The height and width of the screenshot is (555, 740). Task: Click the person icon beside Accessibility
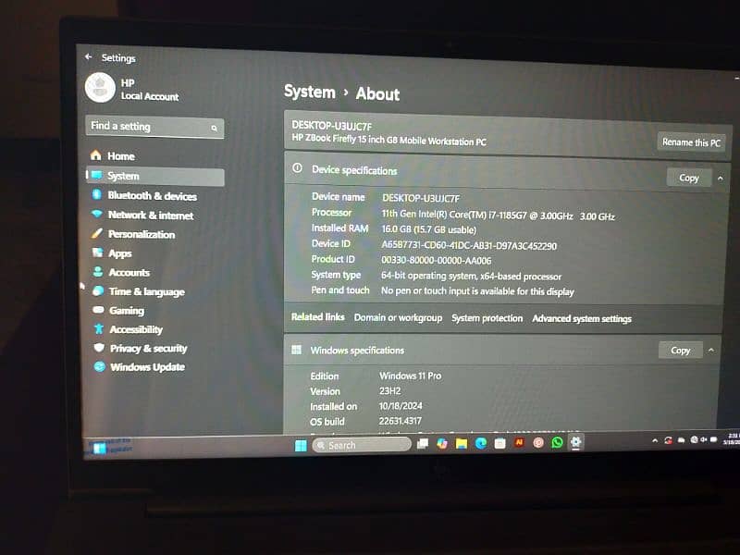click(x=99, y=328)
